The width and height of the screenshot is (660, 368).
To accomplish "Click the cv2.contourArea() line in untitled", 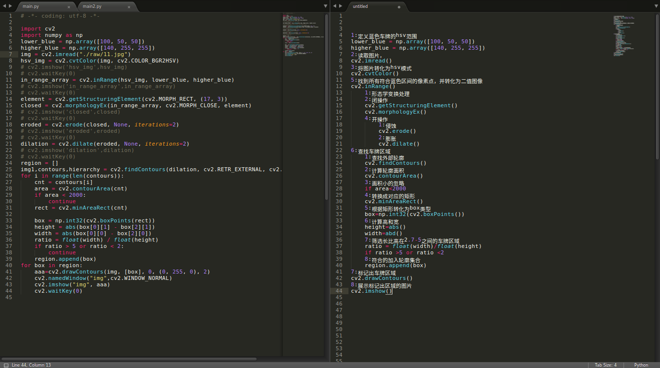I will [394, 176].
